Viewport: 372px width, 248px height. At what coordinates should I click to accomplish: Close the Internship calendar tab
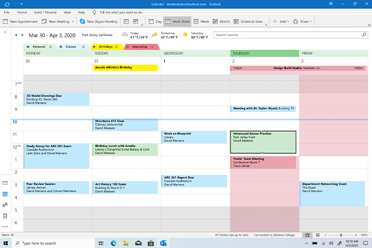152,47
